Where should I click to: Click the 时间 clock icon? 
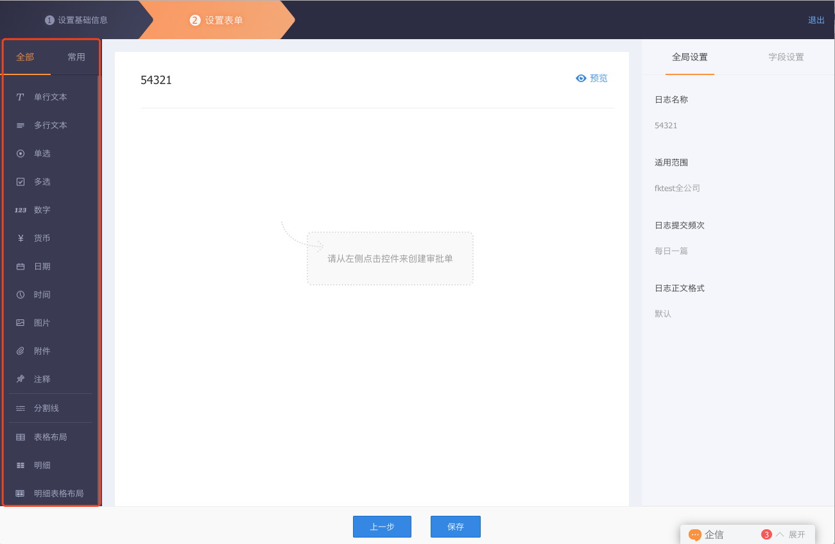point(21,295)
